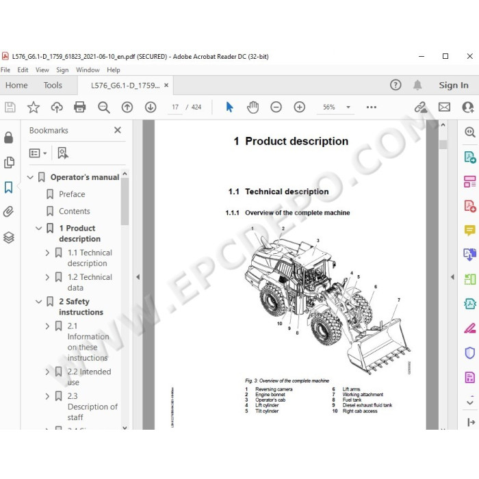Go to previous page arrow icon
Image resolution: width=479 pixels, height=479 pixels.
pos(127,107)
